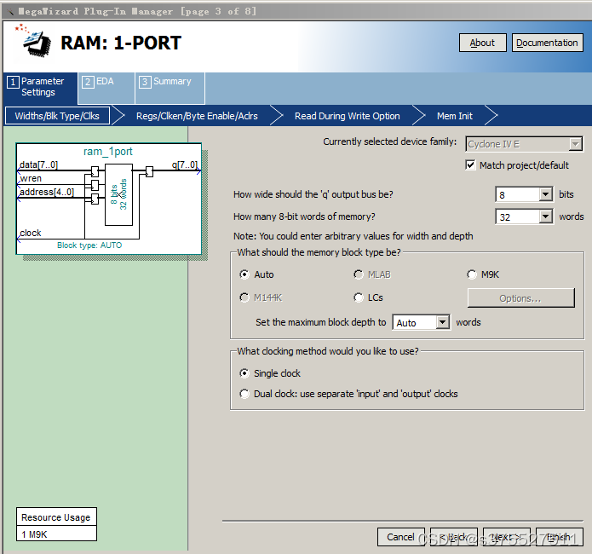Click the Options... button
This screenshot has height=554, width=592.
pos(521,298)
